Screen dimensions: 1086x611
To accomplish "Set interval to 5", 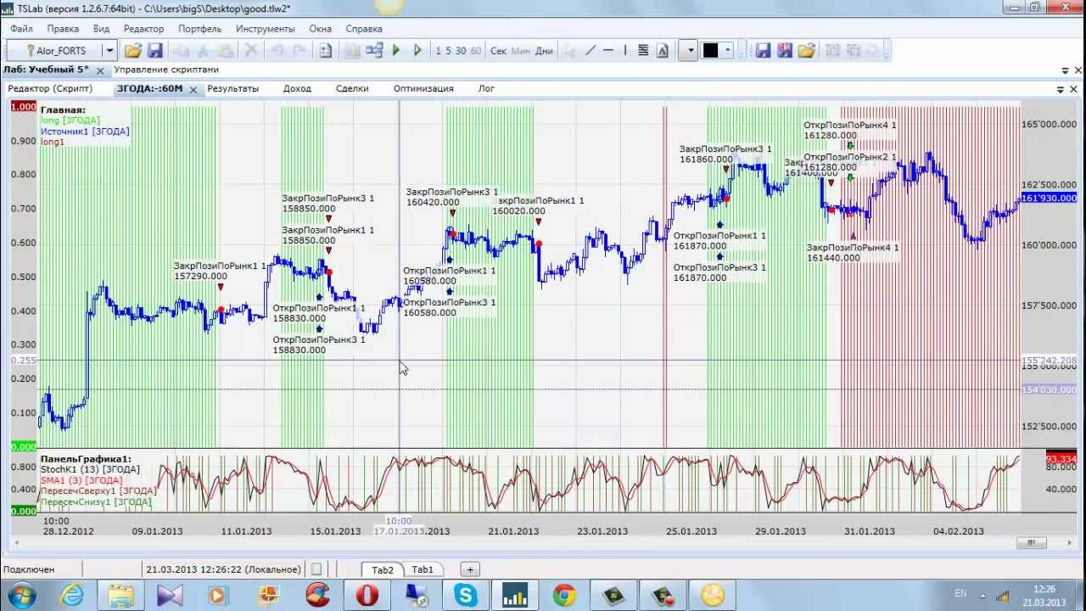I will tap(448, 51).
